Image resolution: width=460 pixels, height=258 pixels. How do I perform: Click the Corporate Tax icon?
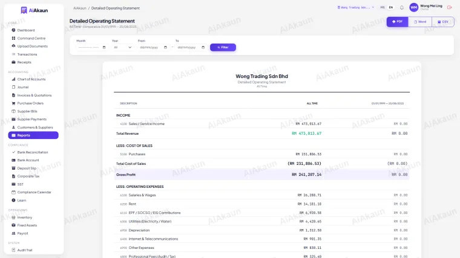[13, 176]
